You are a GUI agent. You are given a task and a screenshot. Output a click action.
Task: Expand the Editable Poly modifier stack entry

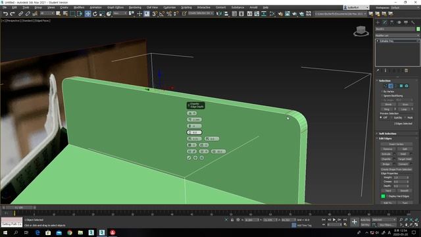378,41
